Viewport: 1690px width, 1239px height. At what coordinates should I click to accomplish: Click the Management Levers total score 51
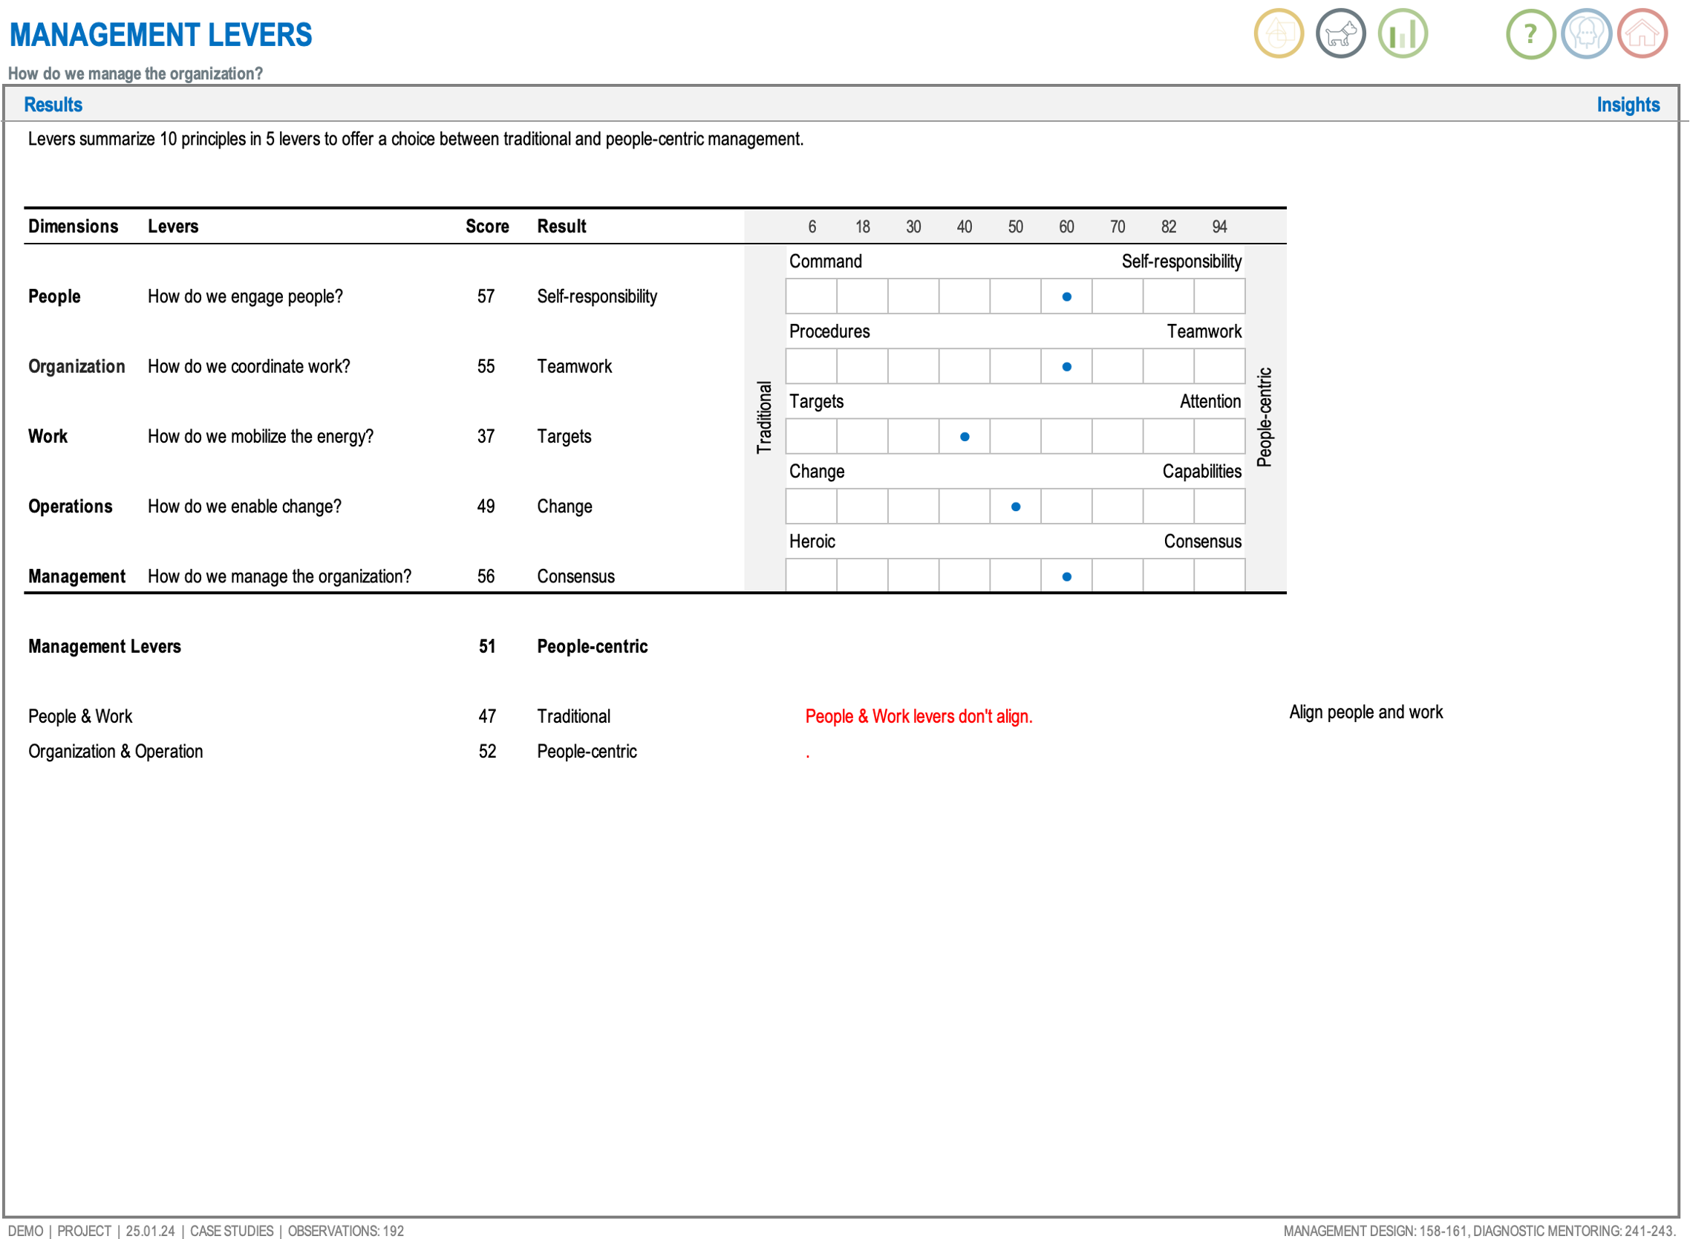(487, 647)
